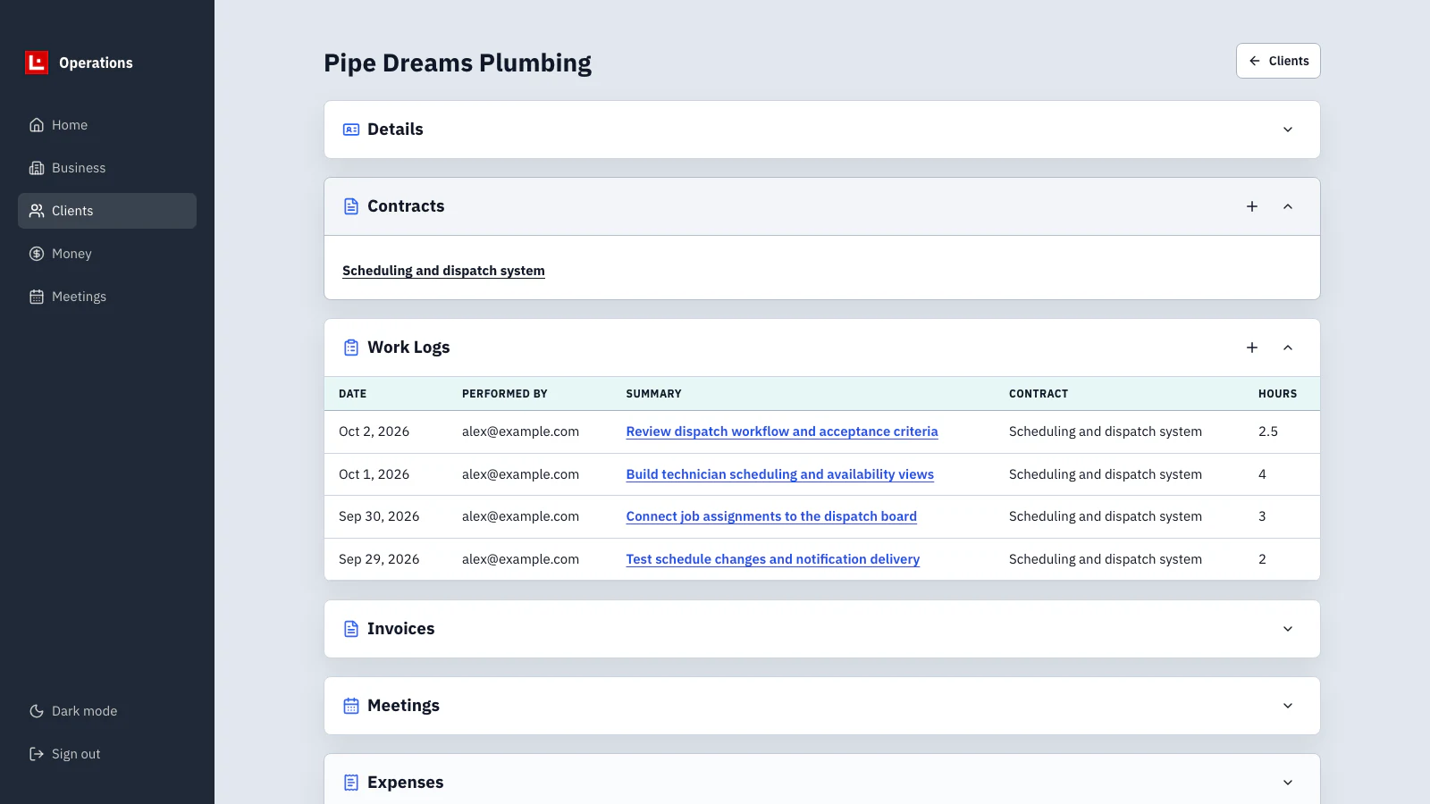Click the Contracts document icon

pos(351,206)
